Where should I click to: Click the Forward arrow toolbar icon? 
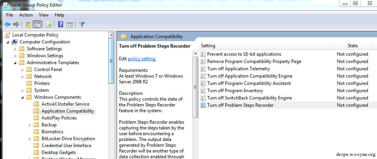tap(16, 24)
